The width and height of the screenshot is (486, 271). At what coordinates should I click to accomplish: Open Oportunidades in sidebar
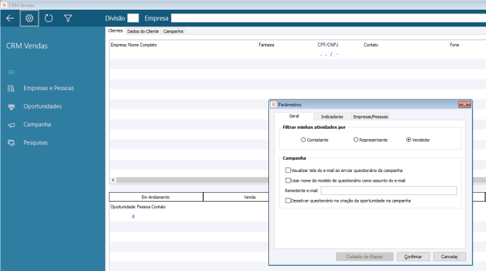[43, 107]
